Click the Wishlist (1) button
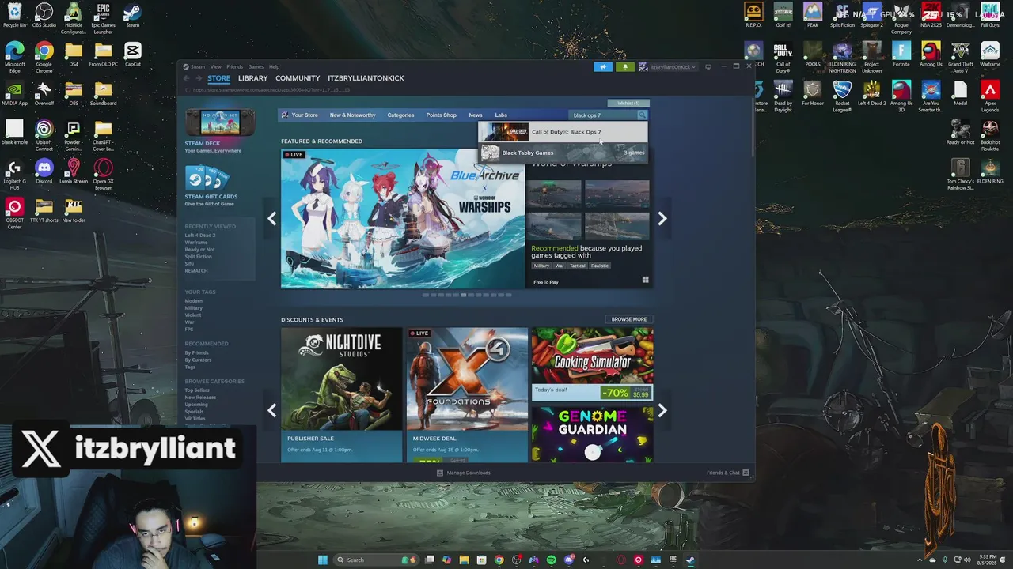 (628, 103)
